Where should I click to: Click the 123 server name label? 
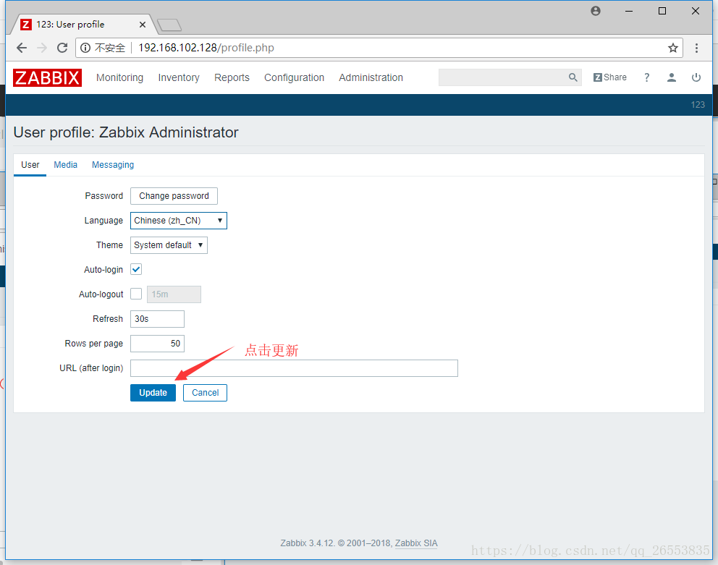[x=698, y=104]
